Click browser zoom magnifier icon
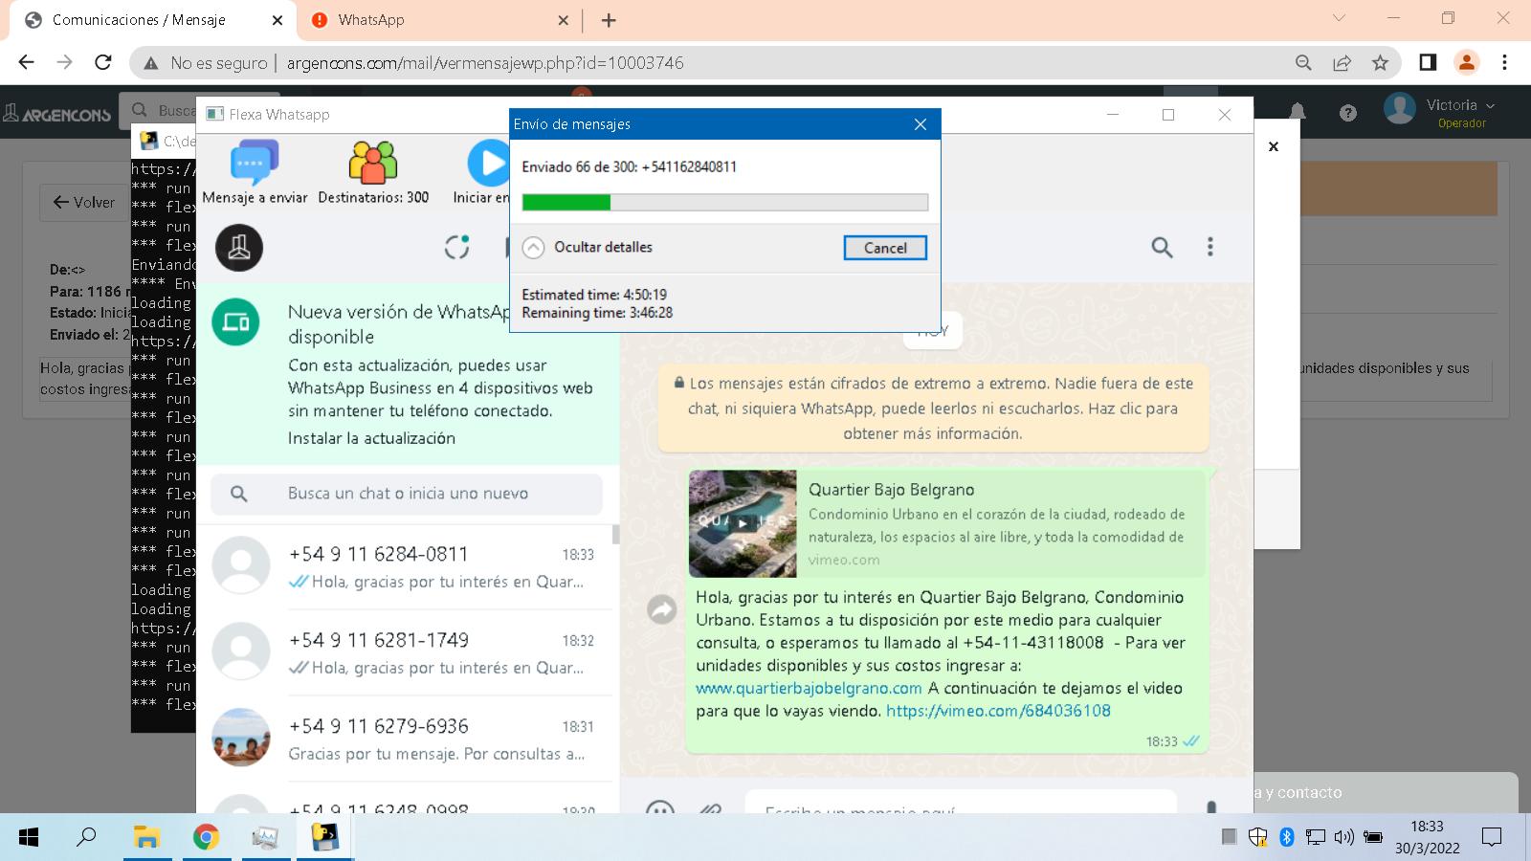The image size is (1531, 861). pos(1303,62)
